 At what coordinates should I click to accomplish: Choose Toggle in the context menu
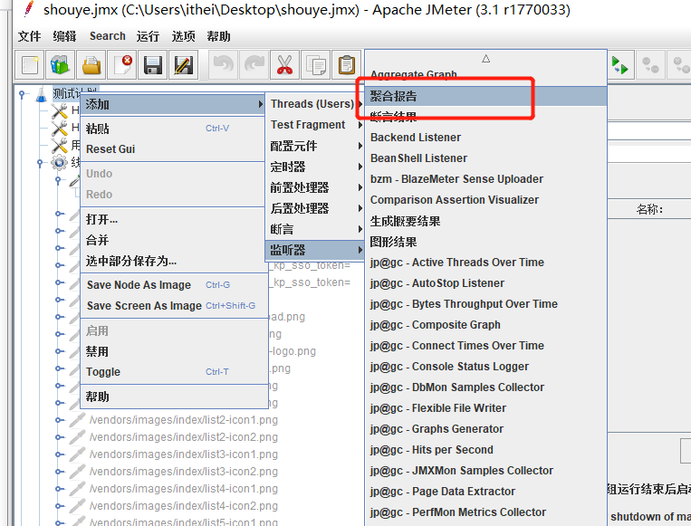pyautogui.click(x=174, y=372)
